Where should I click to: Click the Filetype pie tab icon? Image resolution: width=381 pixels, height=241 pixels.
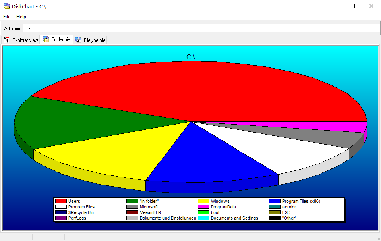(78, 40)
